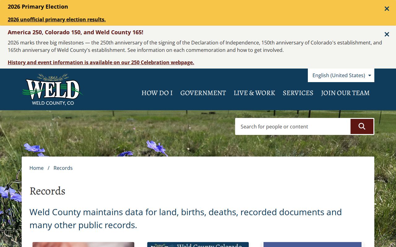396x247 pixels.
Task: Click the Records breadcrumb link
Action: tap(63, 168)
